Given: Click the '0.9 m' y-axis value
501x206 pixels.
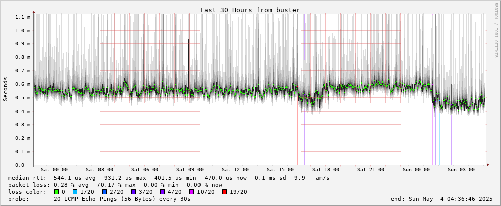Looking at the screenshot, I should click(x=23, y=44).
